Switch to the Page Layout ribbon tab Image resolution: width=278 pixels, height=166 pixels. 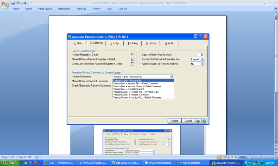point(45,9)
